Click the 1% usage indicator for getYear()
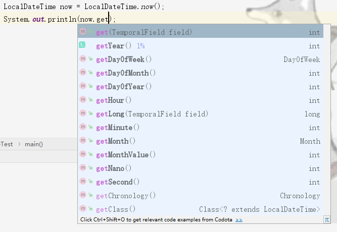The image size is (337, 232). point(141,46)
